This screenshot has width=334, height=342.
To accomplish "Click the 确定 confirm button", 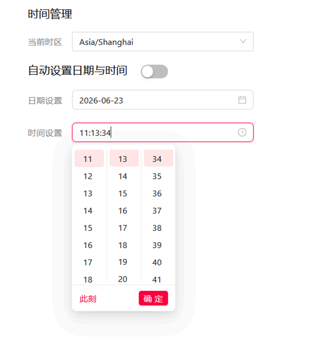I will pos(153,299).
